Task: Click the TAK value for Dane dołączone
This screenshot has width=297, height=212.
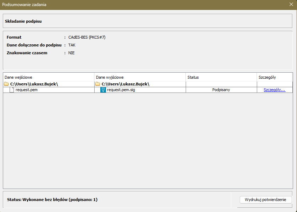Action: (x=72, y=45)
